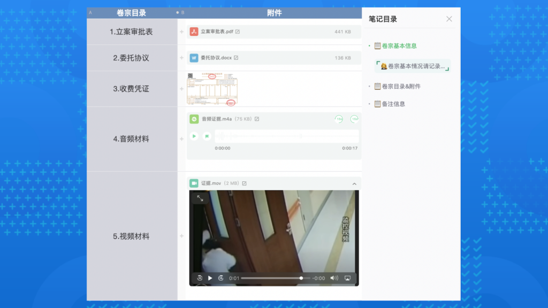Screen dimensions: 548x308
Task: Click the 附件 column header
Action: click(x=275, y=13)
